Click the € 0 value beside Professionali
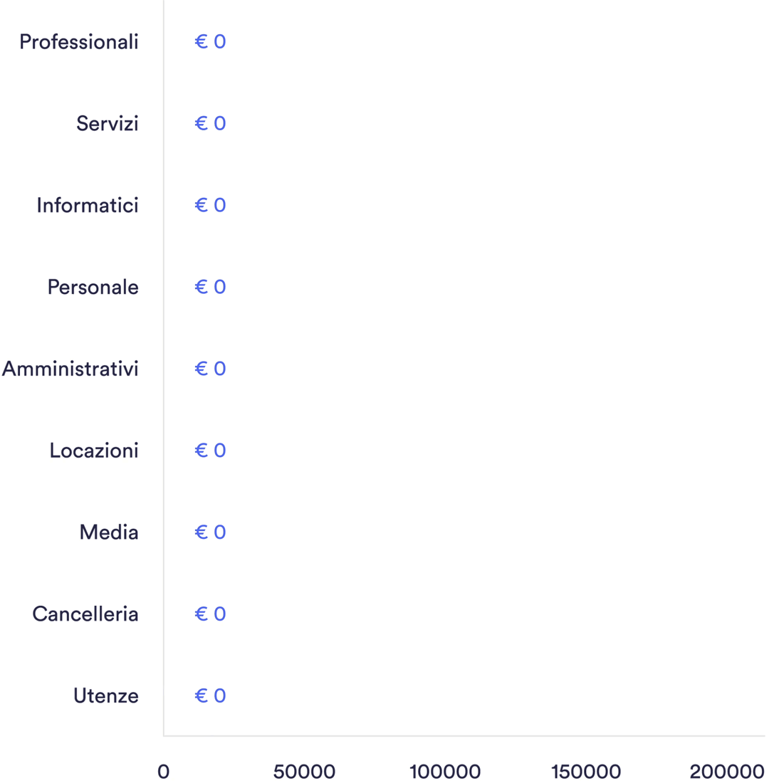This screenshot has height=783, width=769. click(210, 42)
